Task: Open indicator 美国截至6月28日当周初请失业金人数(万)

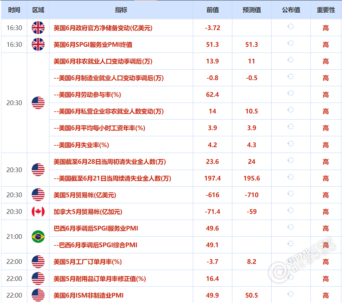Action: coord(110,162)
